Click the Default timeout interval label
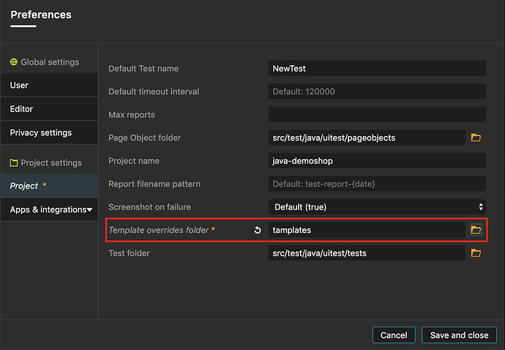Image resolution: width=505 pixels, height=350 pixels. pyautogui.click(x=154, y=91)
